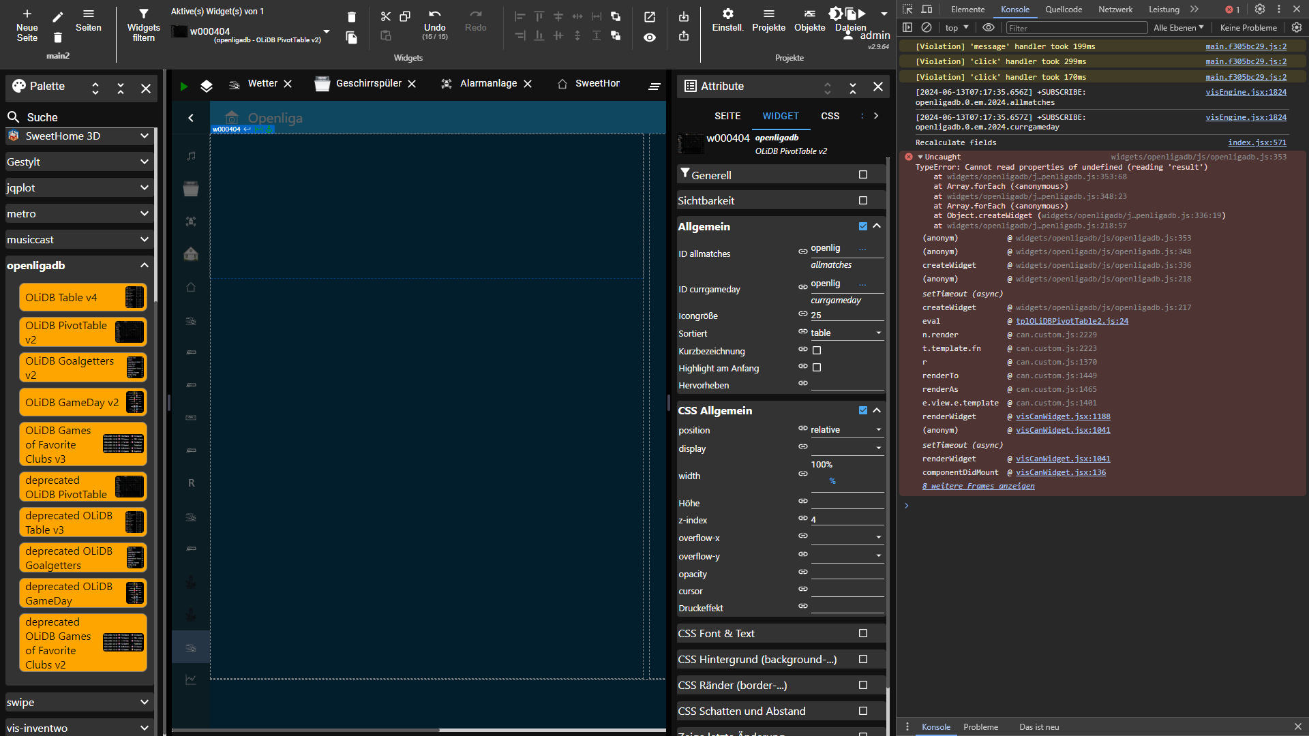Open the position relative dropdown
This screenshot has height=736, width=1309.
(x=846, y=430)
